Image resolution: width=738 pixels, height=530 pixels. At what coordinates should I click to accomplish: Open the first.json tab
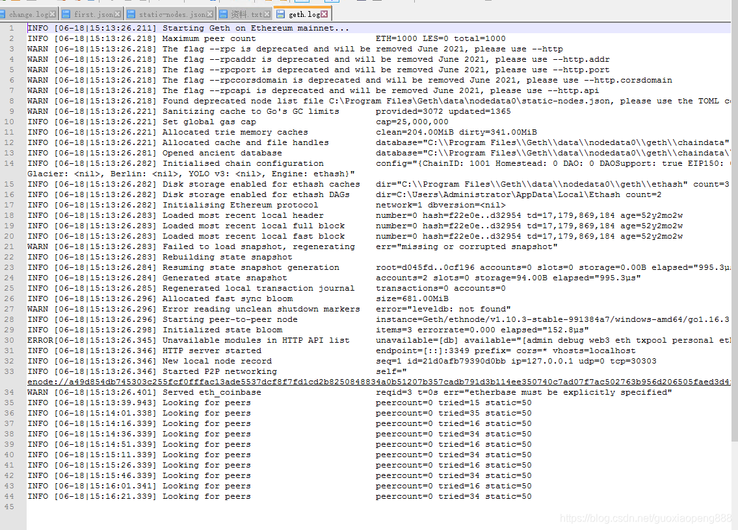pos(93,14)
